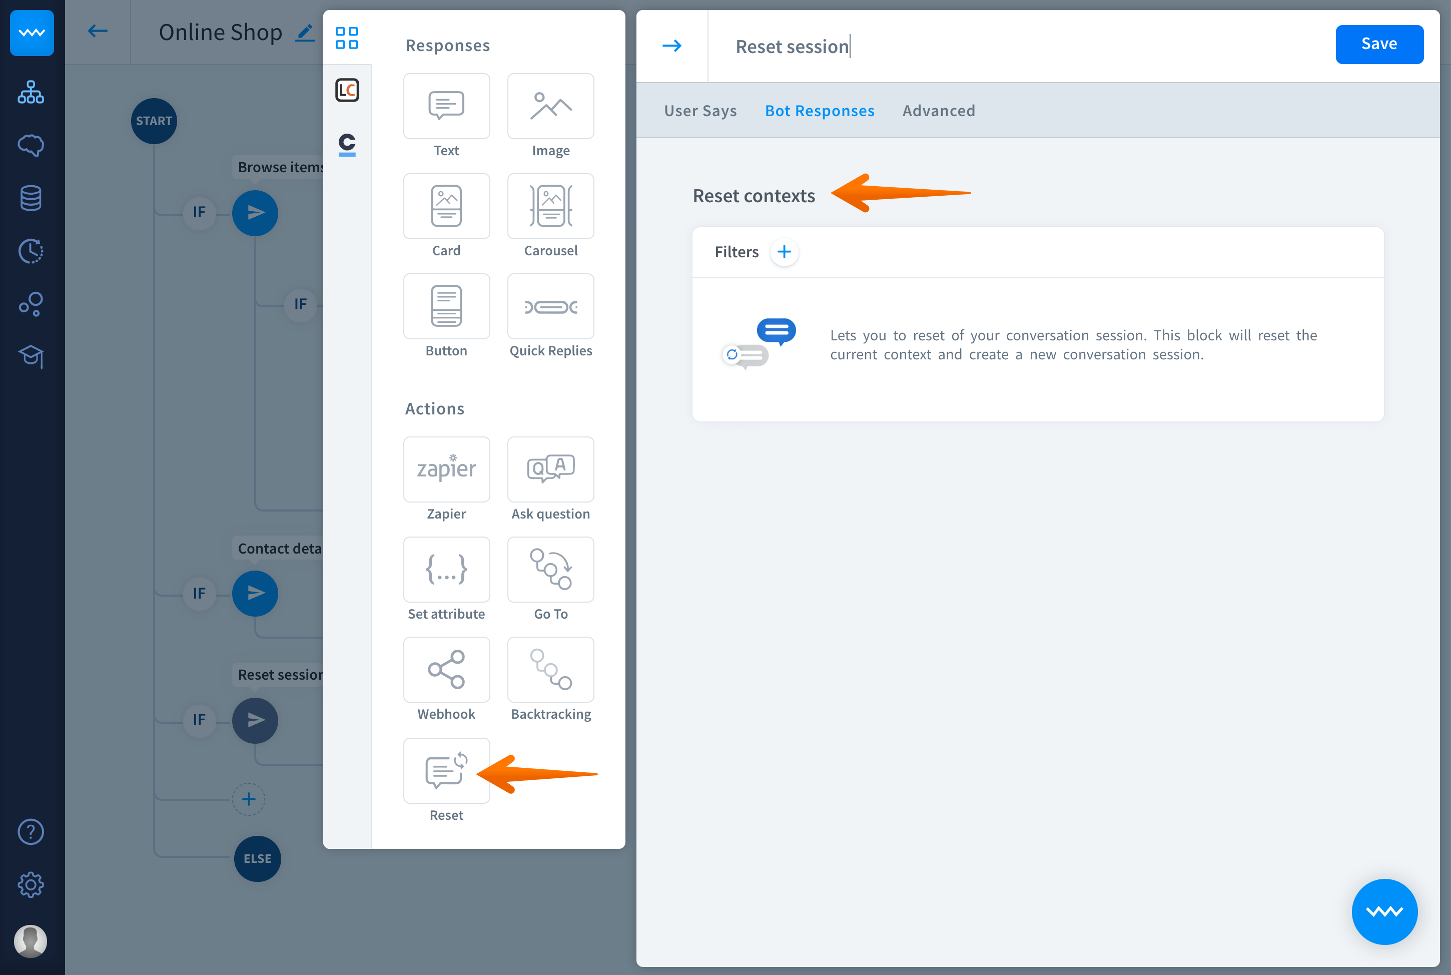This screenshot has width=1451, height=975.
Task: Open the chat widget bubble
Action: click(1384, 911)
